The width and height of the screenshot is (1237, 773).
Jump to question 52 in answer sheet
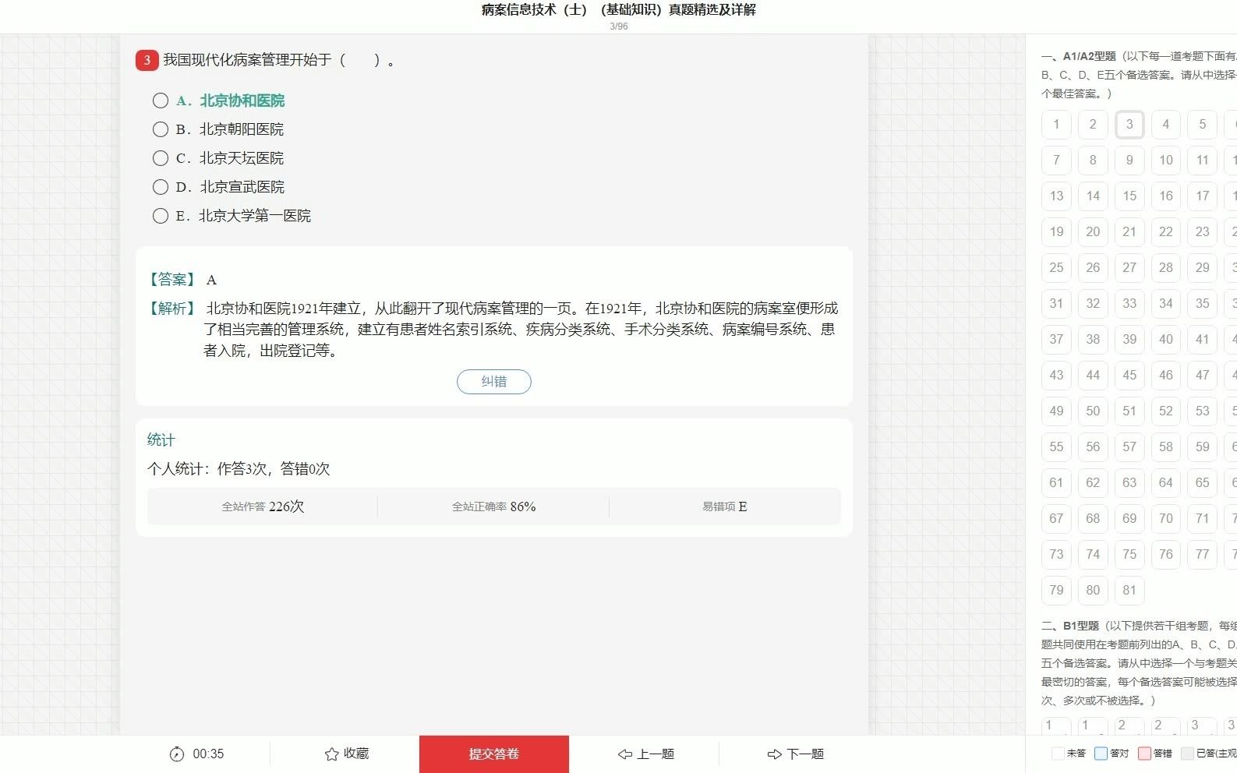1166,411
